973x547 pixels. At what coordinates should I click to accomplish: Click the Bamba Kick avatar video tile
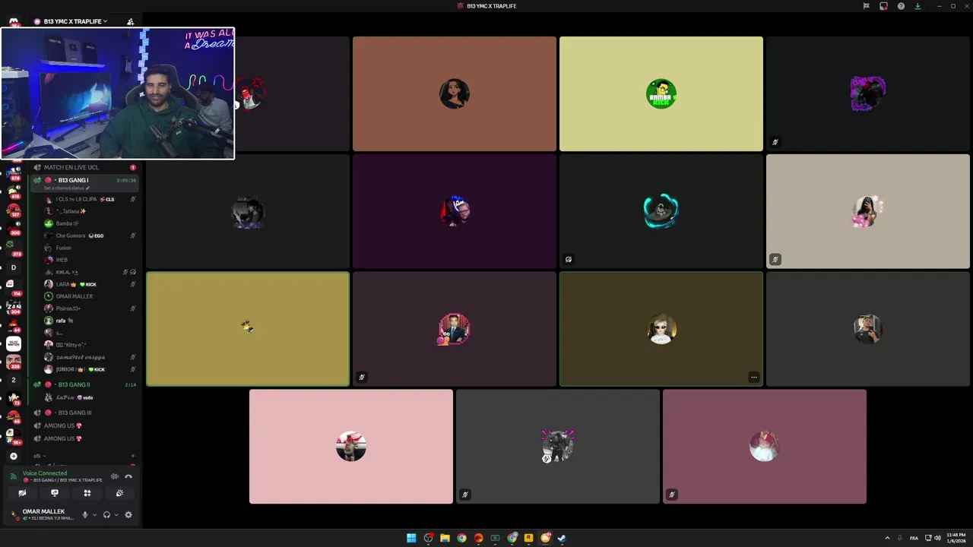point(661,93)
